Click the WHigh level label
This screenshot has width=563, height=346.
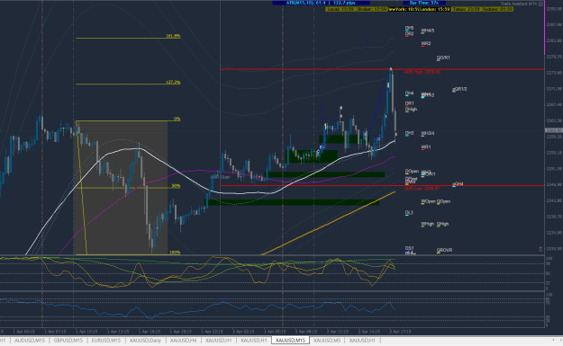[428, 224]
